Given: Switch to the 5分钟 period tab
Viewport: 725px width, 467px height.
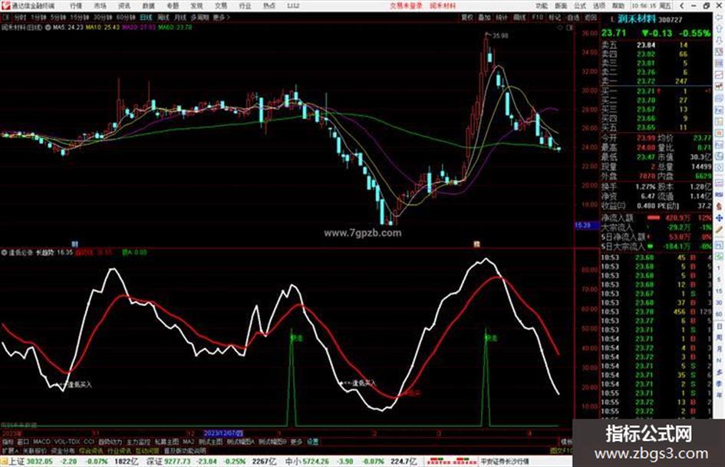Looking at the screenshot, I should click(58, 17).
